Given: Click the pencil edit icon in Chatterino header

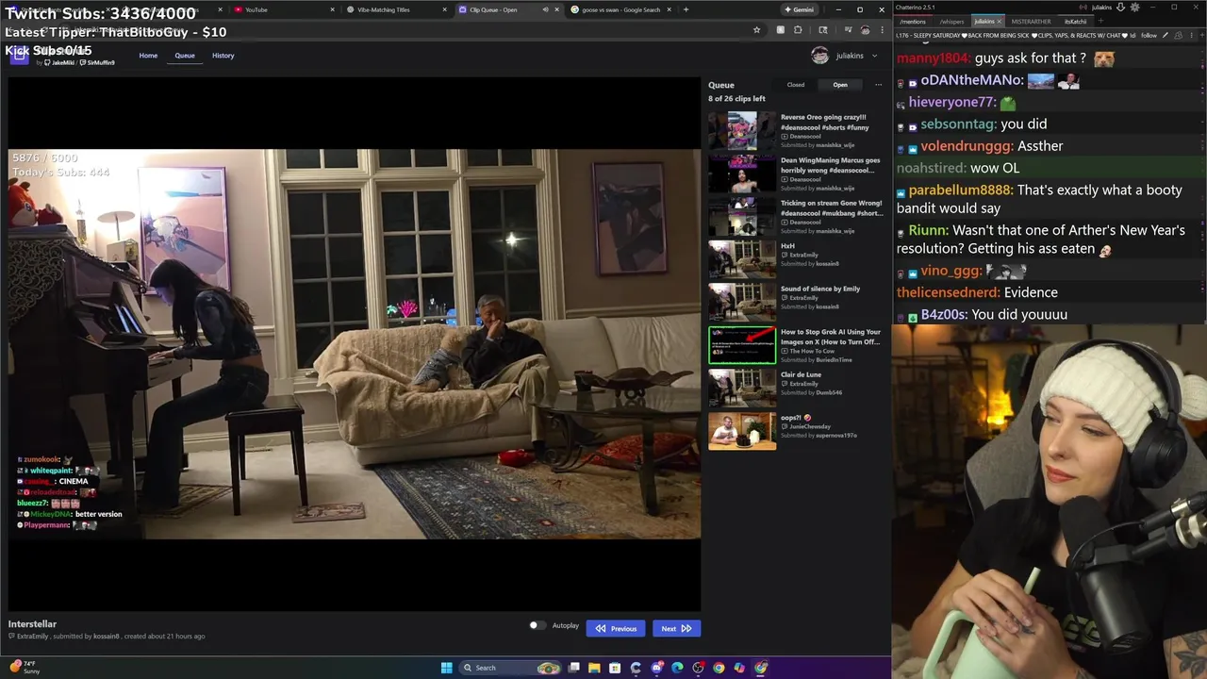Looking at the screenshot, I should coord(1166,36).
